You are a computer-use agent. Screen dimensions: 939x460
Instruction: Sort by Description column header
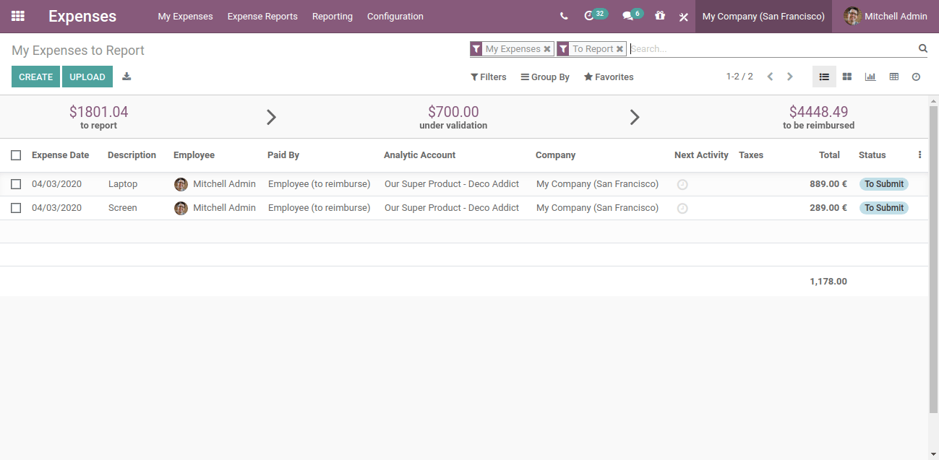[x=132, y=155]
